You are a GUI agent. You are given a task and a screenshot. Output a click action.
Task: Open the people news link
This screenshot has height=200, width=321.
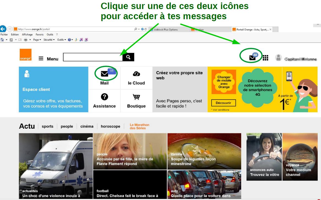pyautogui.click(x=67, y=126)
